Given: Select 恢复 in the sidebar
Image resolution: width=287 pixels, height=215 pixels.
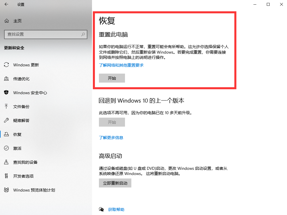Looking at the screenshot, I should [17, 134].
